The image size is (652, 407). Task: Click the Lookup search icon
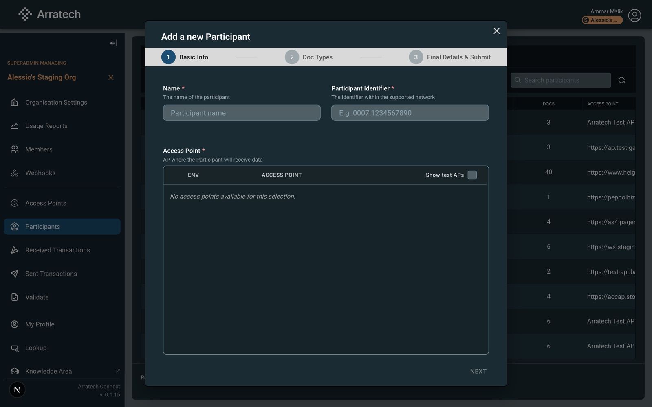click(x=15, y=348)
